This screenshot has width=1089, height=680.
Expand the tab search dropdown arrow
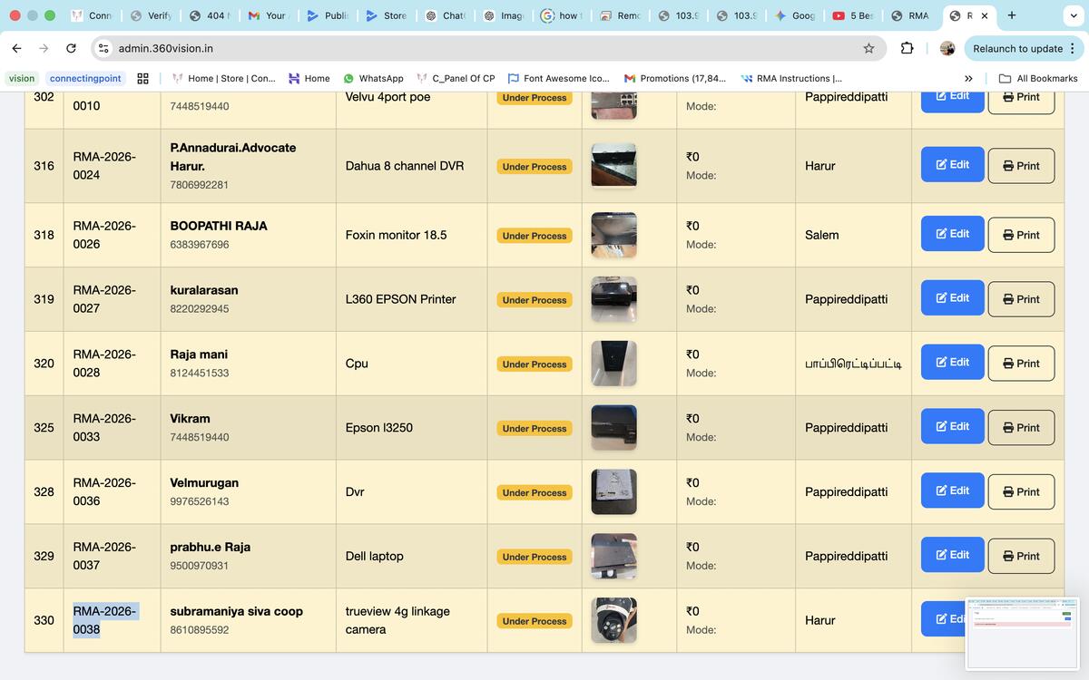click(1074, 15)
